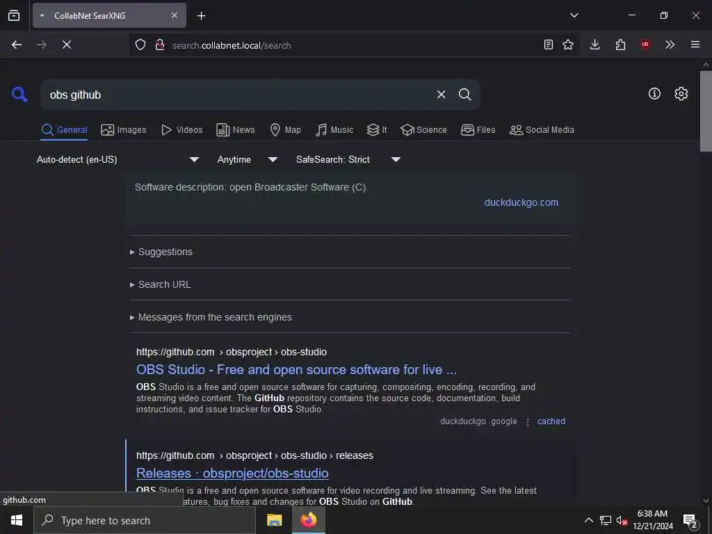Switch to IT category

pyautogui.click(x=377, y=130)
